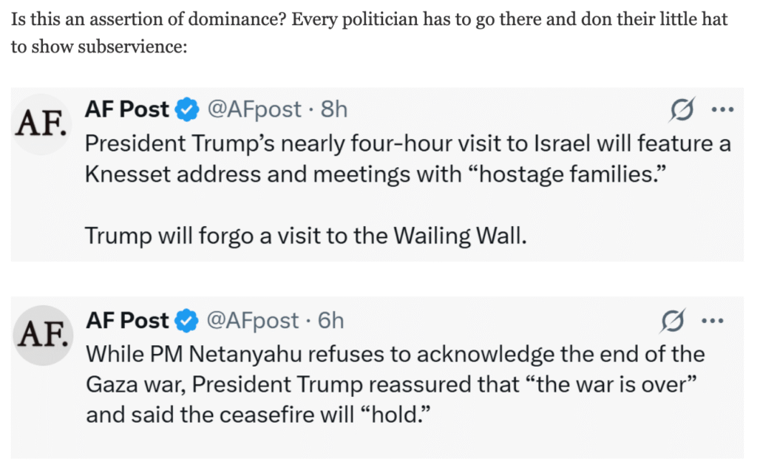Open the three-dot More menu on the 8h tweet

click(721, 111)
